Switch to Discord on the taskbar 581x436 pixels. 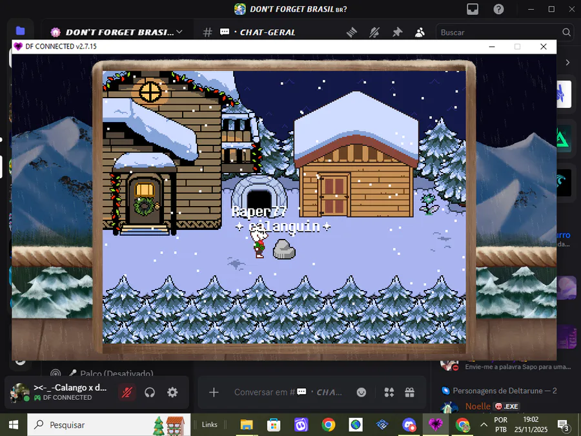click(409, 424)
